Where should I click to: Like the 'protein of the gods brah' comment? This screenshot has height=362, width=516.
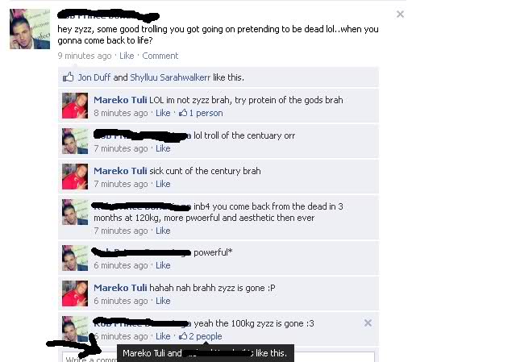(163, 113)
